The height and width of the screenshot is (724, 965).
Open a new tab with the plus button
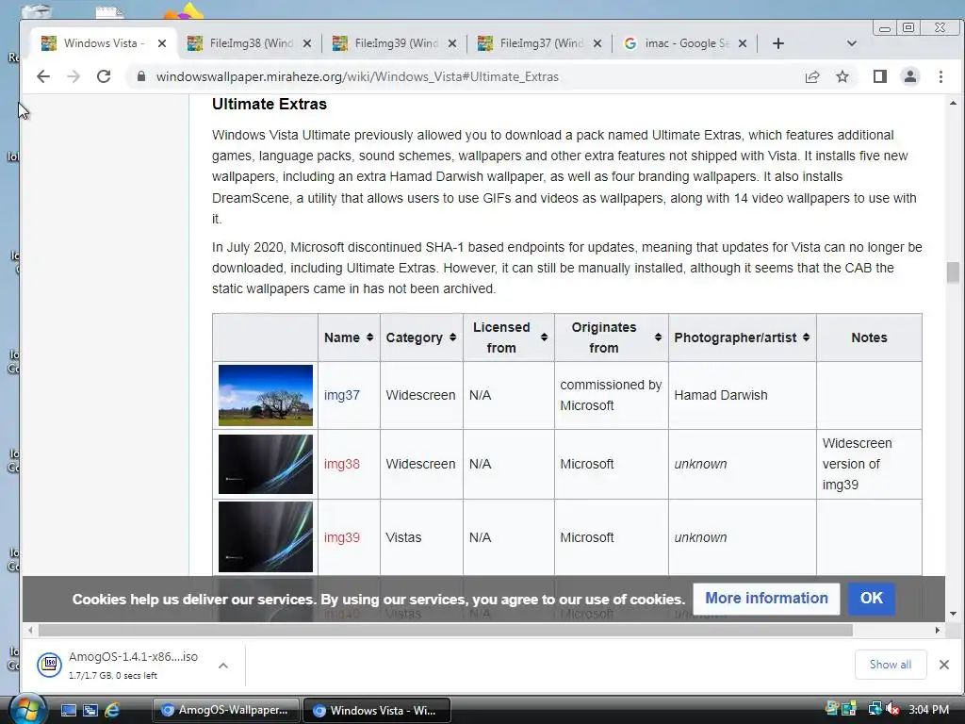click(777, 43)
